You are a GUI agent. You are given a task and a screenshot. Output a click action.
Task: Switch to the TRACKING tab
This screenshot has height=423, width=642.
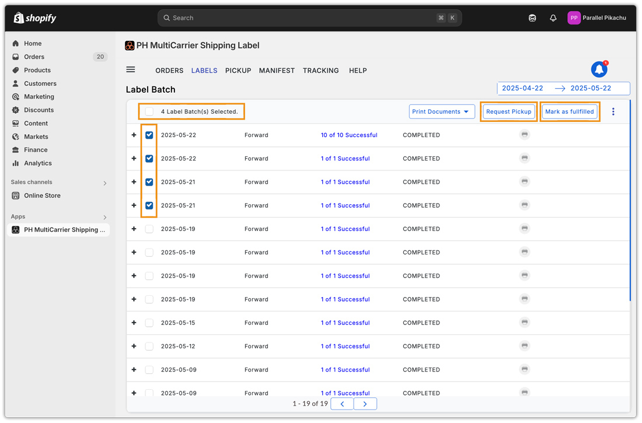click(320, 71)
